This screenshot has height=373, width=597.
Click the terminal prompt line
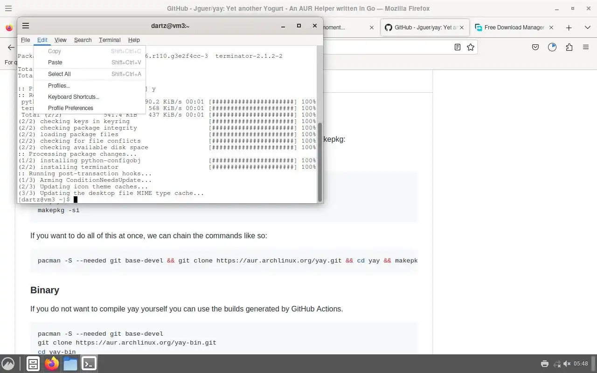[48, 200]
